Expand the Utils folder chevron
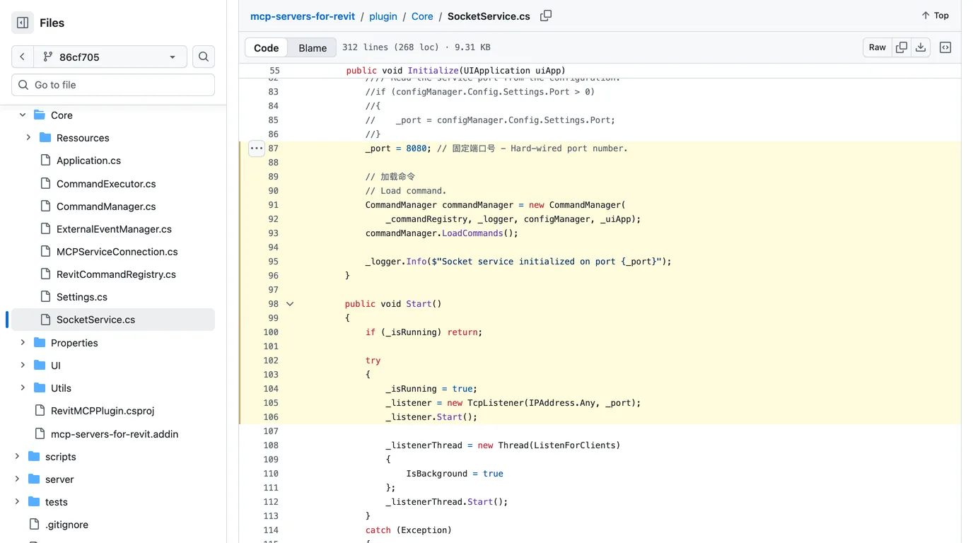This screenshot has width=973, height=543. [x=23, y=387]
